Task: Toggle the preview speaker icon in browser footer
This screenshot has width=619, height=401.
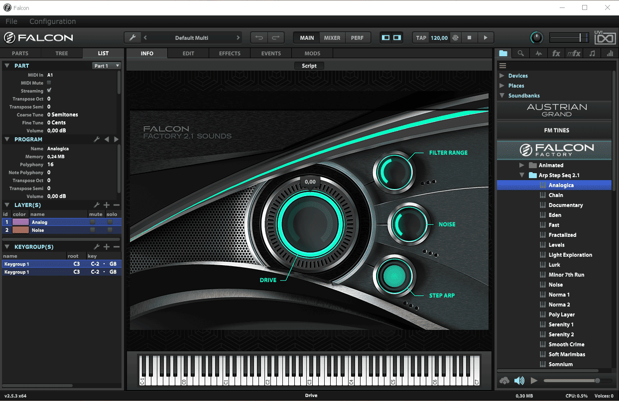Action: tap(519, 381)
